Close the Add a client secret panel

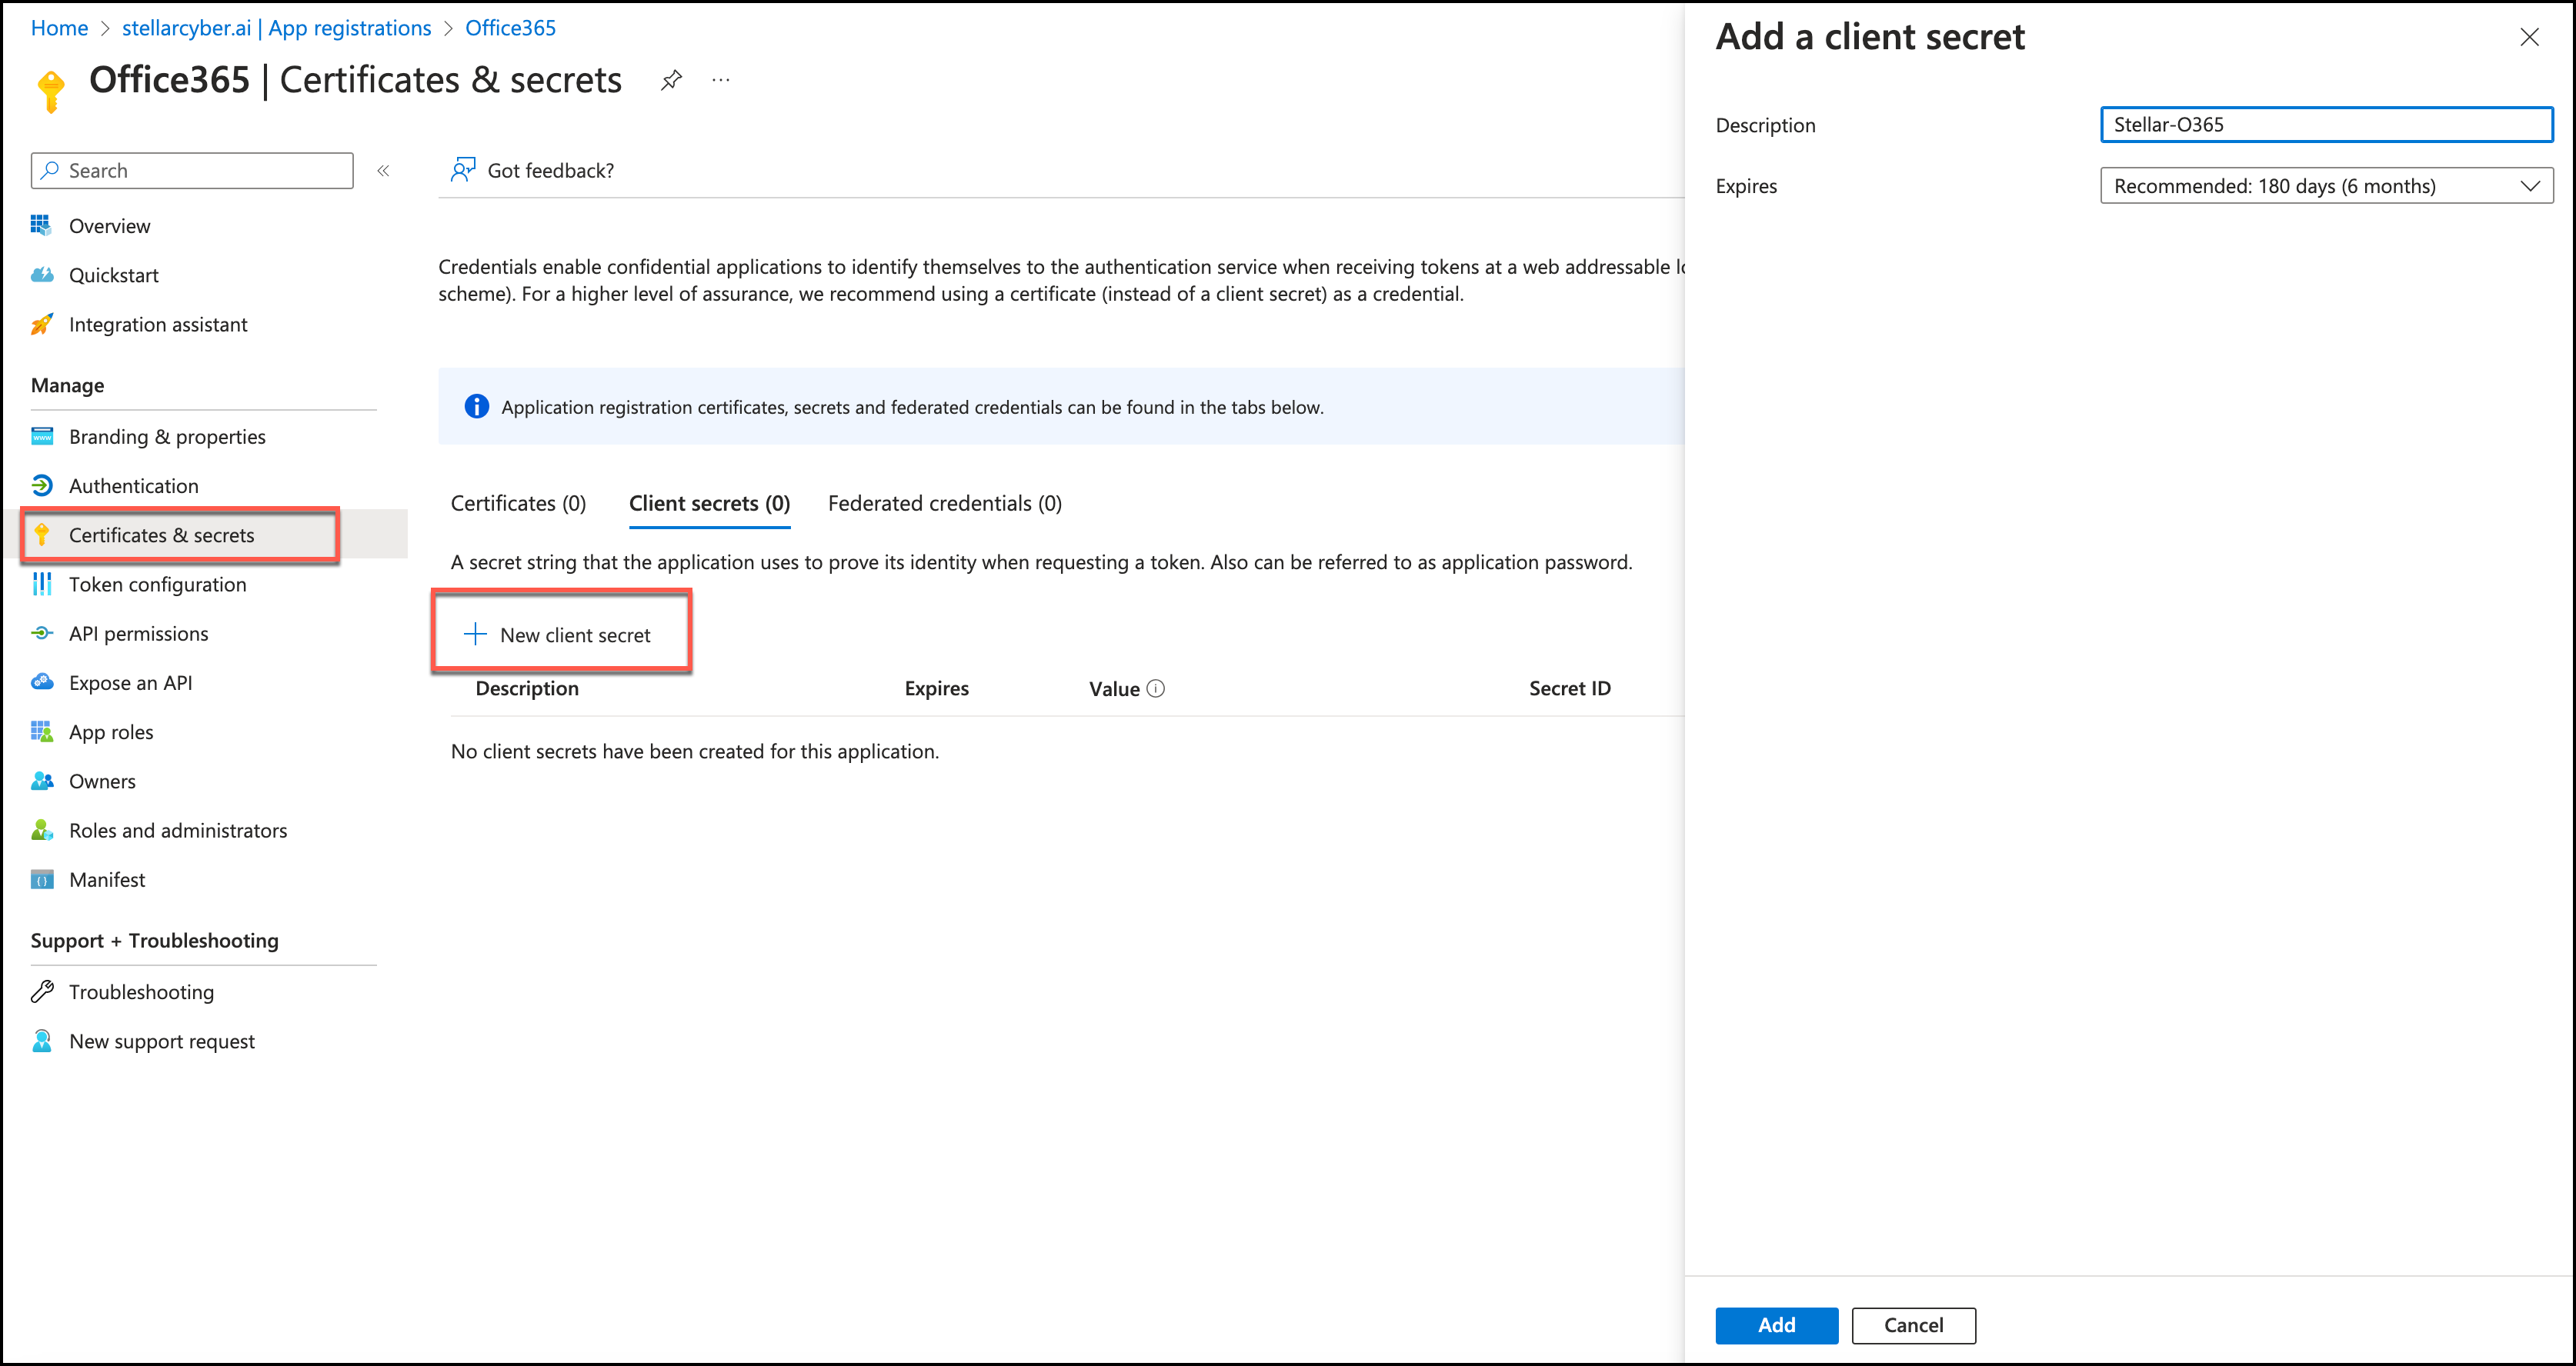coord(2528,37)
